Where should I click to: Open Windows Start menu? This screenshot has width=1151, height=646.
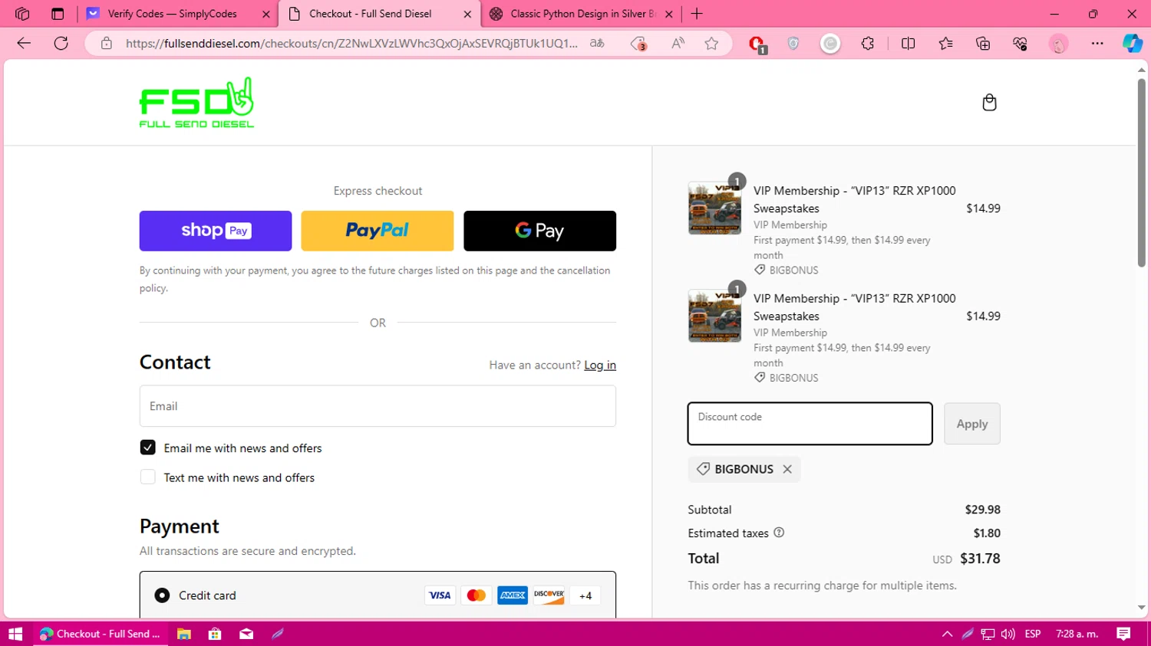pyautogui.click(x=15, y=634)
